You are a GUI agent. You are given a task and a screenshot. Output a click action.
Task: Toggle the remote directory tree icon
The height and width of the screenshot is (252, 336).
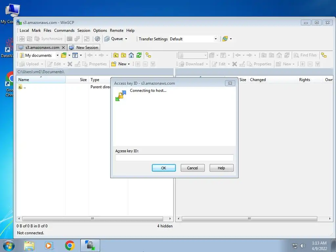[324, 55]
